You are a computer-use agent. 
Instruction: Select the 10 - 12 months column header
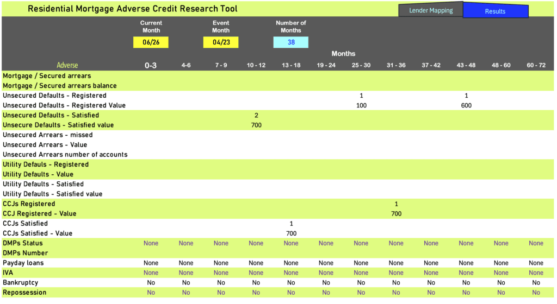click(256, 65)
